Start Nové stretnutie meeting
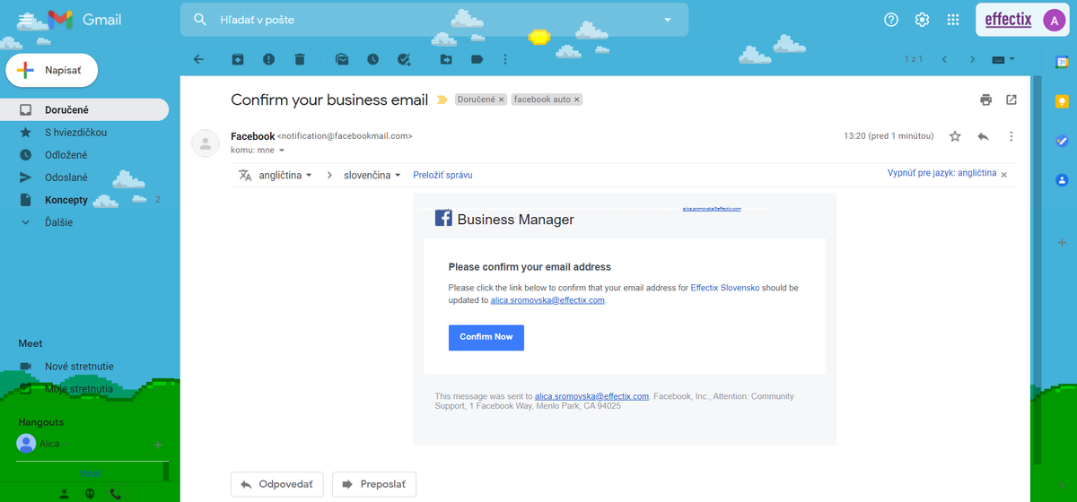 pyautogui.click(x=79, y=367)
